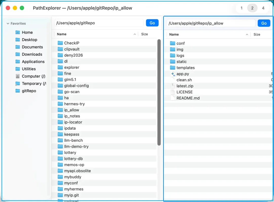274x202 pixels.
Task: Open the img folder in right pane
Action: point(218,49)
